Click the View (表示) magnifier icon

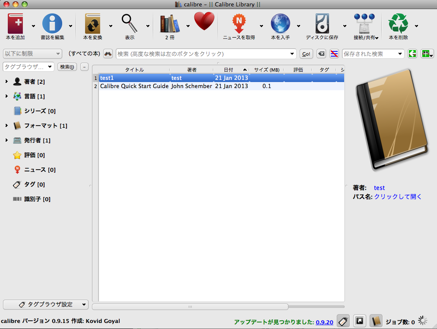point(130,24)
